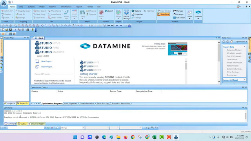Switch to the Batch Run Log tab
The image size is (251, 141).
[x=103, y=103]
